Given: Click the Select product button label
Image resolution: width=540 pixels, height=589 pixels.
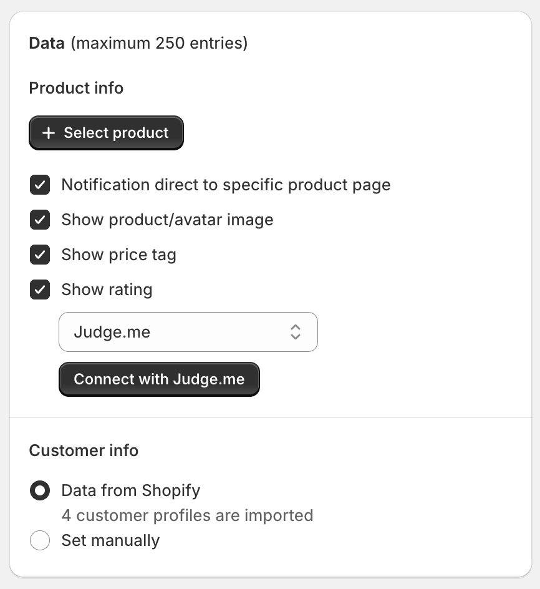Looking at the screenshot, I should (116, 133).
